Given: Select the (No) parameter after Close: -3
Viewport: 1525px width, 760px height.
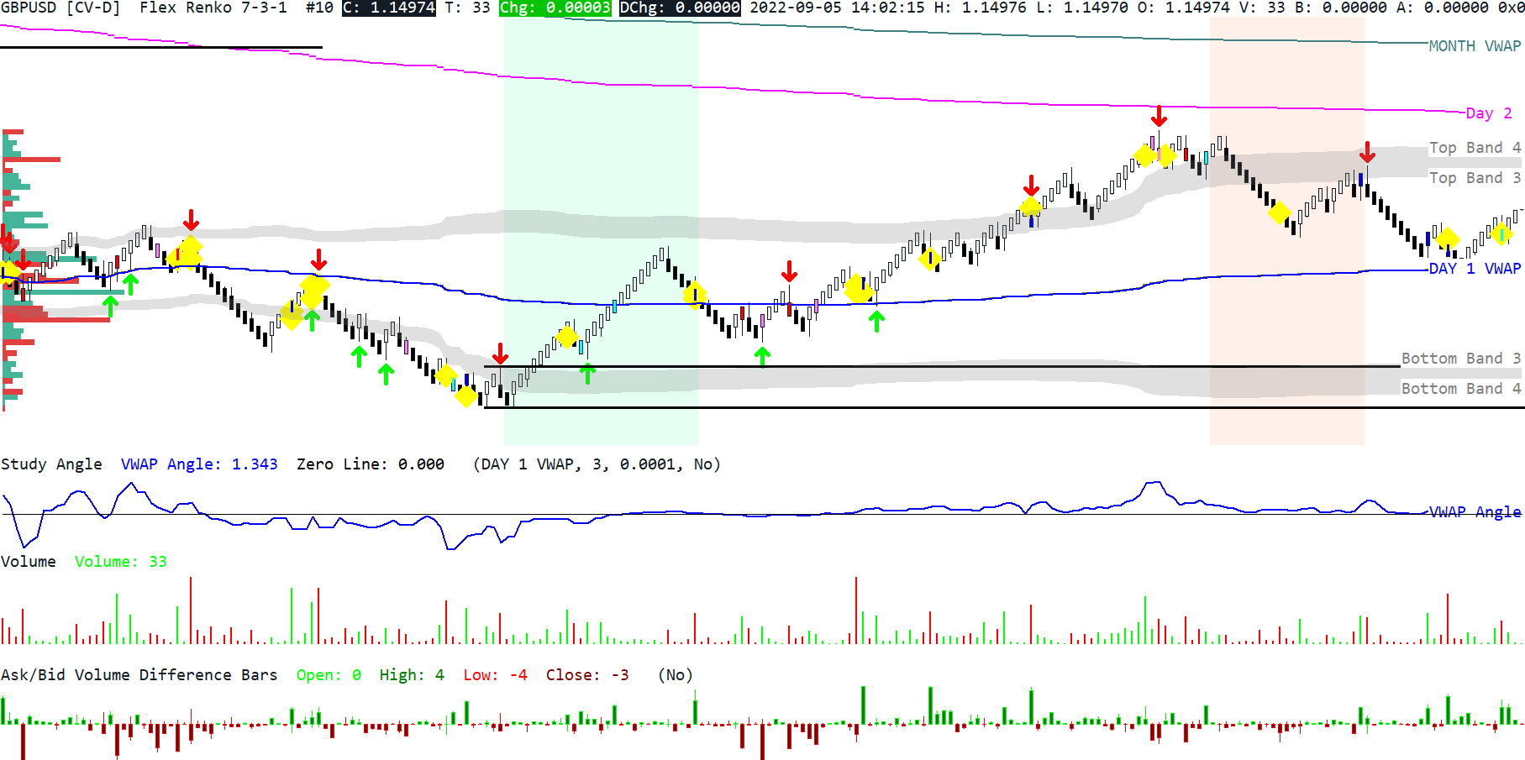Looking at the screenshot, I should [x=676, y=675].
